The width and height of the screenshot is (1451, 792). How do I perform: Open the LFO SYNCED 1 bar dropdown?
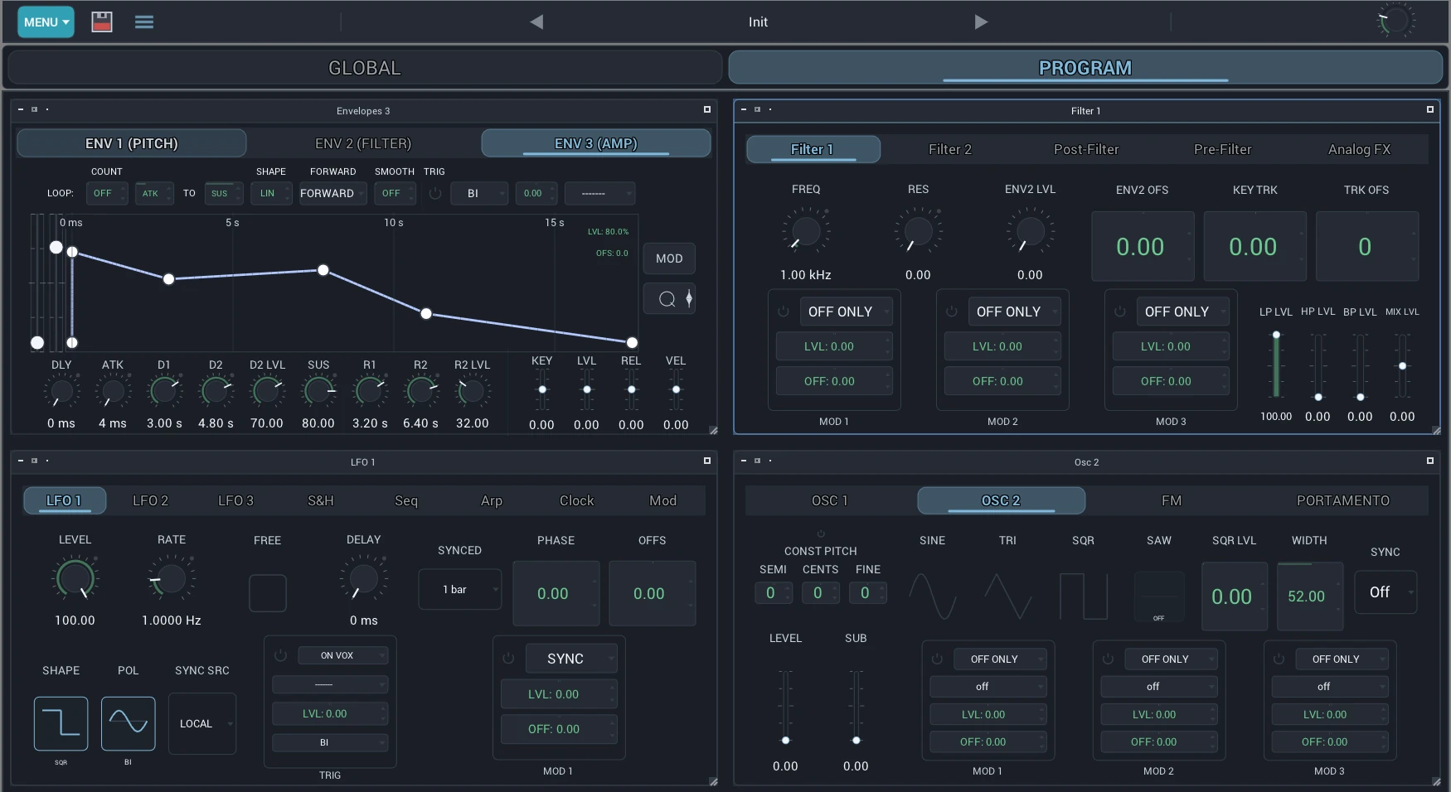click(460, 589)
